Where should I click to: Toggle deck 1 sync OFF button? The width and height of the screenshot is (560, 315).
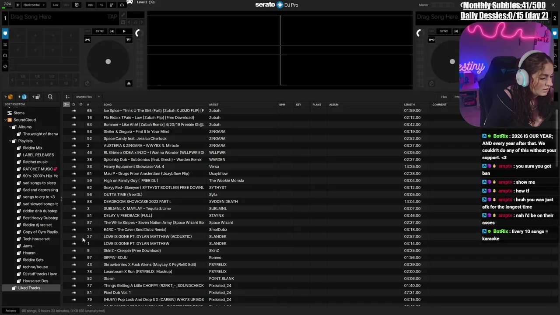click(87, 31)
